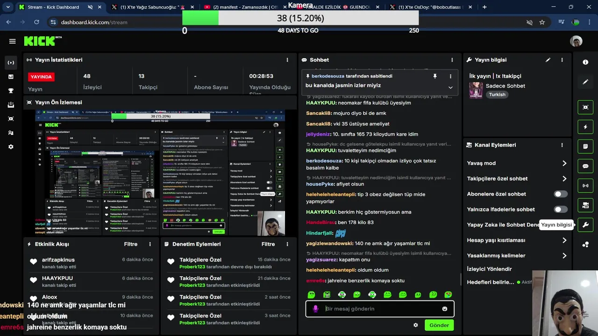Open the pinned message three-dot options
This screenshot has height=336, width=598.
(450, 76)
